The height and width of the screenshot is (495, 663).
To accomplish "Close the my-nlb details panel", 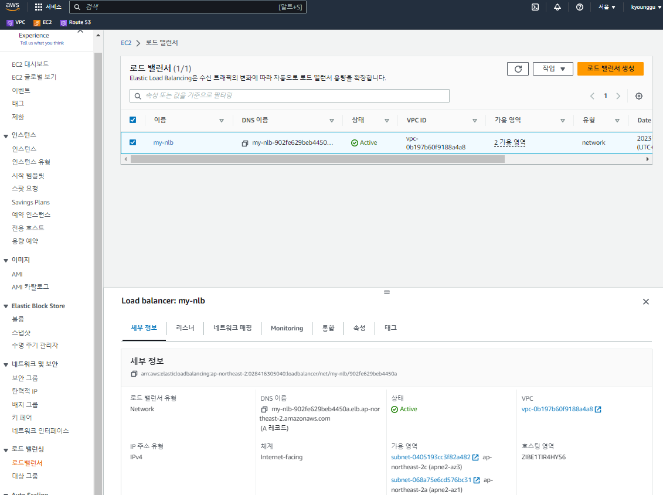I will pos(645,302).
